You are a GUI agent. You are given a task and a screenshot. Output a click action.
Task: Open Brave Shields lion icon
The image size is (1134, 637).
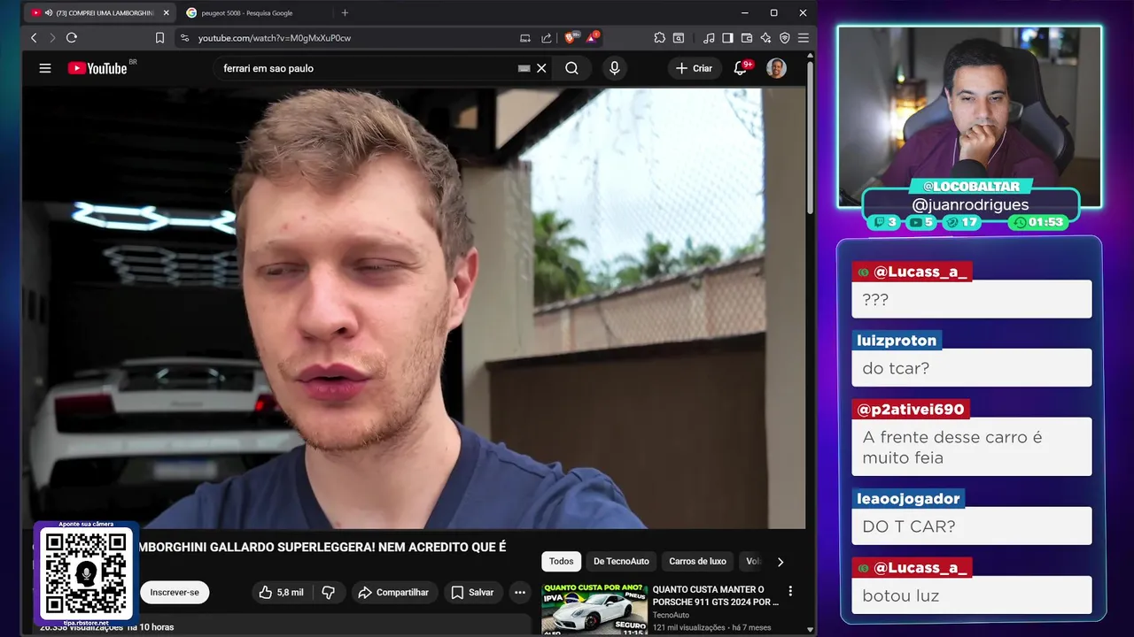(x=571, y=38)
